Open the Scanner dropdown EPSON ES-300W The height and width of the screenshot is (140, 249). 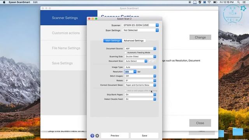point(140,25)
